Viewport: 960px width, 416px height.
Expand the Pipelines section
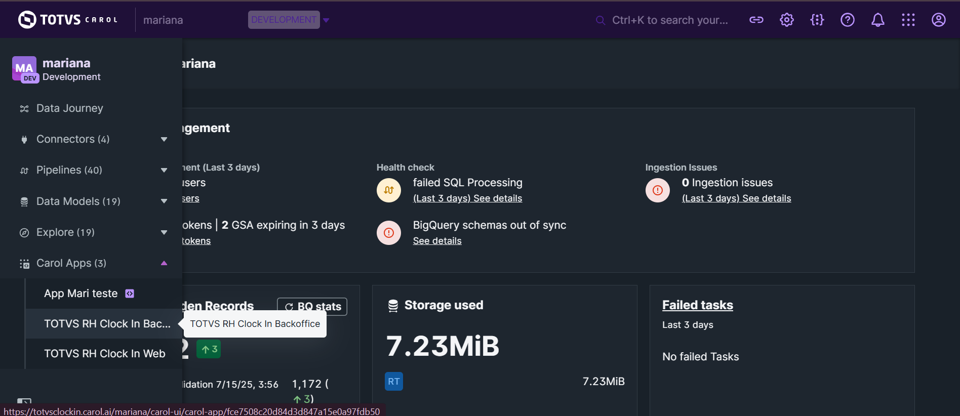coord(164,170)
